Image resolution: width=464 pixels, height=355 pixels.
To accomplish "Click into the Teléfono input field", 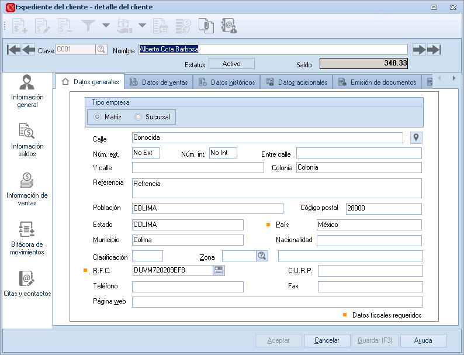I will point(188,287).
